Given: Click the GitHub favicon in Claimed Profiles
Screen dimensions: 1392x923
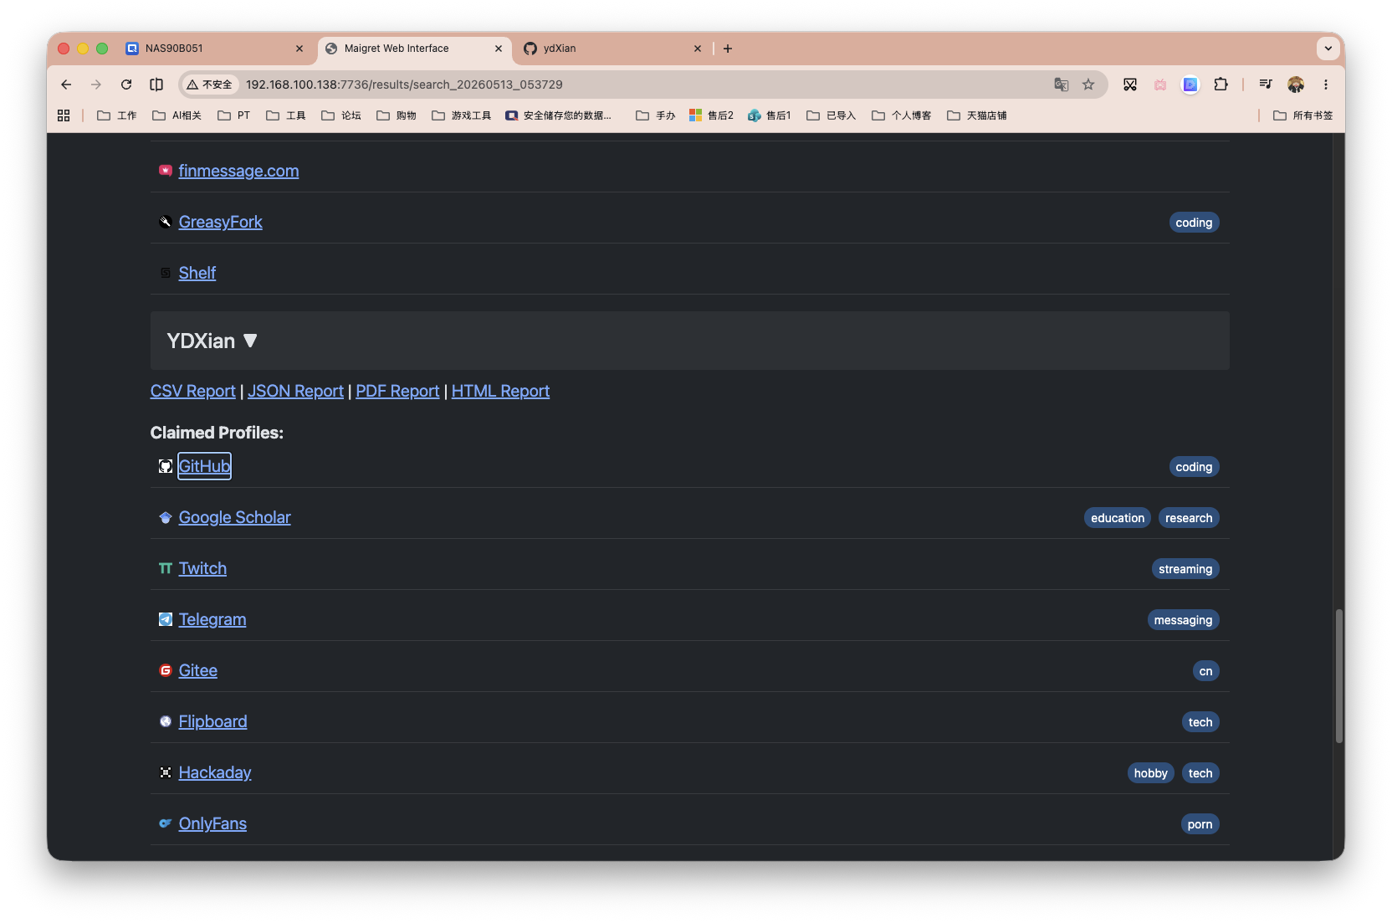Looking at the screenshot, I should 166,466.
